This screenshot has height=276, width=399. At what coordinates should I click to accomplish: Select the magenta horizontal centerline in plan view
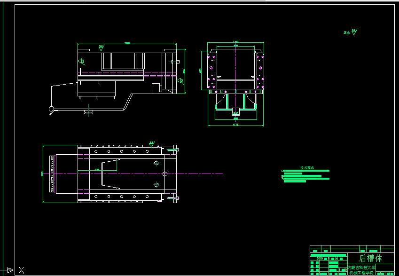coord(133,174)
